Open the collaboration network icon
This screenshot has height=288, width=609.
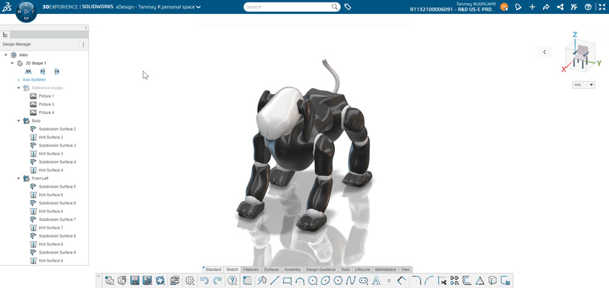pos(560,6)
